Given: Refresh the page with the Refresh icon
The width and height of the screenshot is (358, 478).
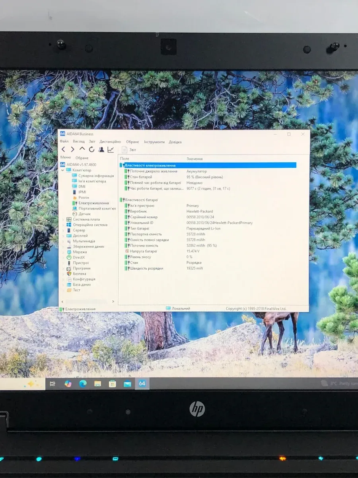Looking at the screenshot, I should point(91,149).
